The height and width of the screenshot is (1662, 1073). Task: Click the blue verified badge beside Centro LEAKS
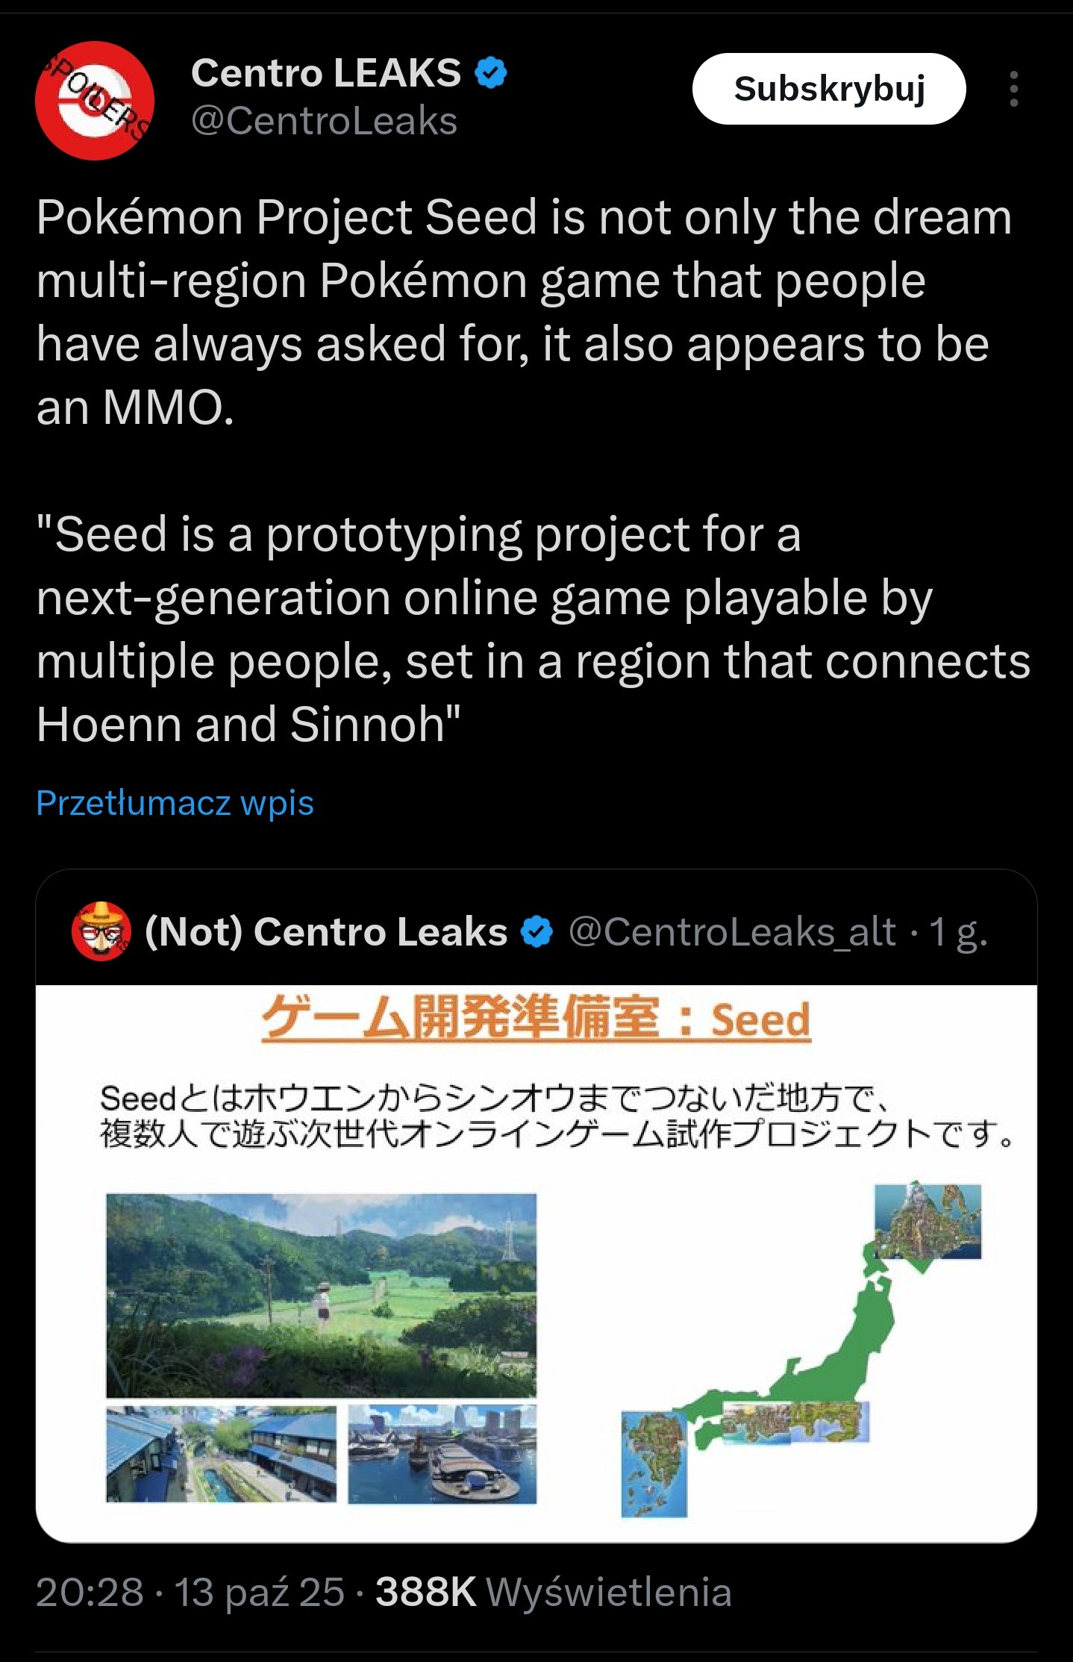click(491, 74)
